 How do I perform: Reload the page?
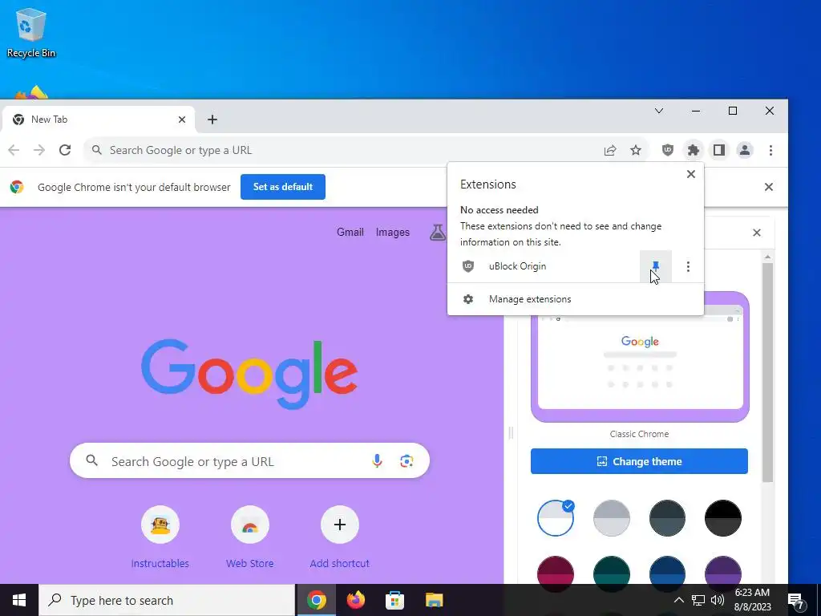65,150
